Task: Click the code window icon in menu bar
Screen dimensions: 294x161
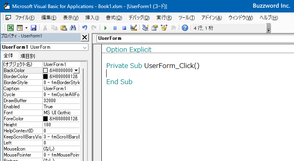Action: 8,18
